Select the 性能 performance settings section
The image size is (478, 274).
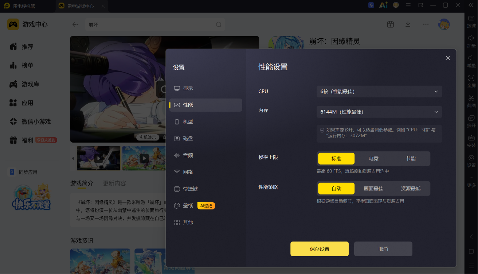coord(206,105)
